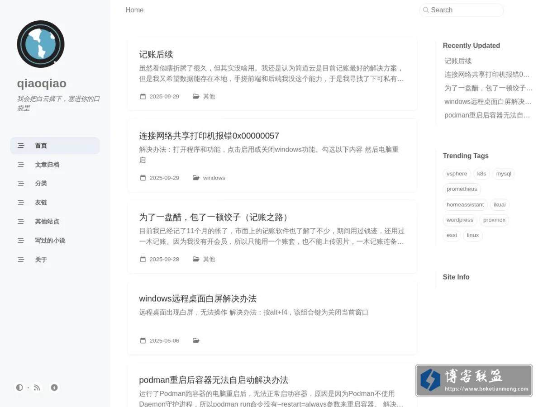Open 友链 in the sidebar menu
This screenshot has height=407, width=543.
55,203
